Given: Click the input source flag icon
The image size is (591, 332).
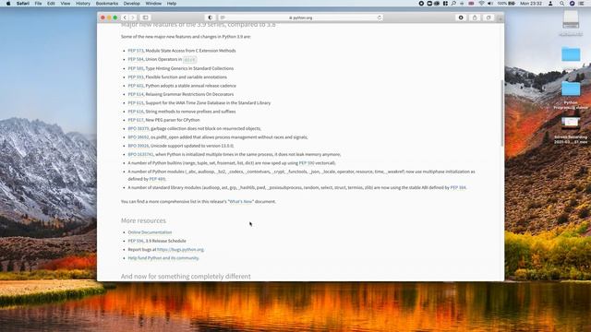Looking at the screenshot, I should point(471,4).
